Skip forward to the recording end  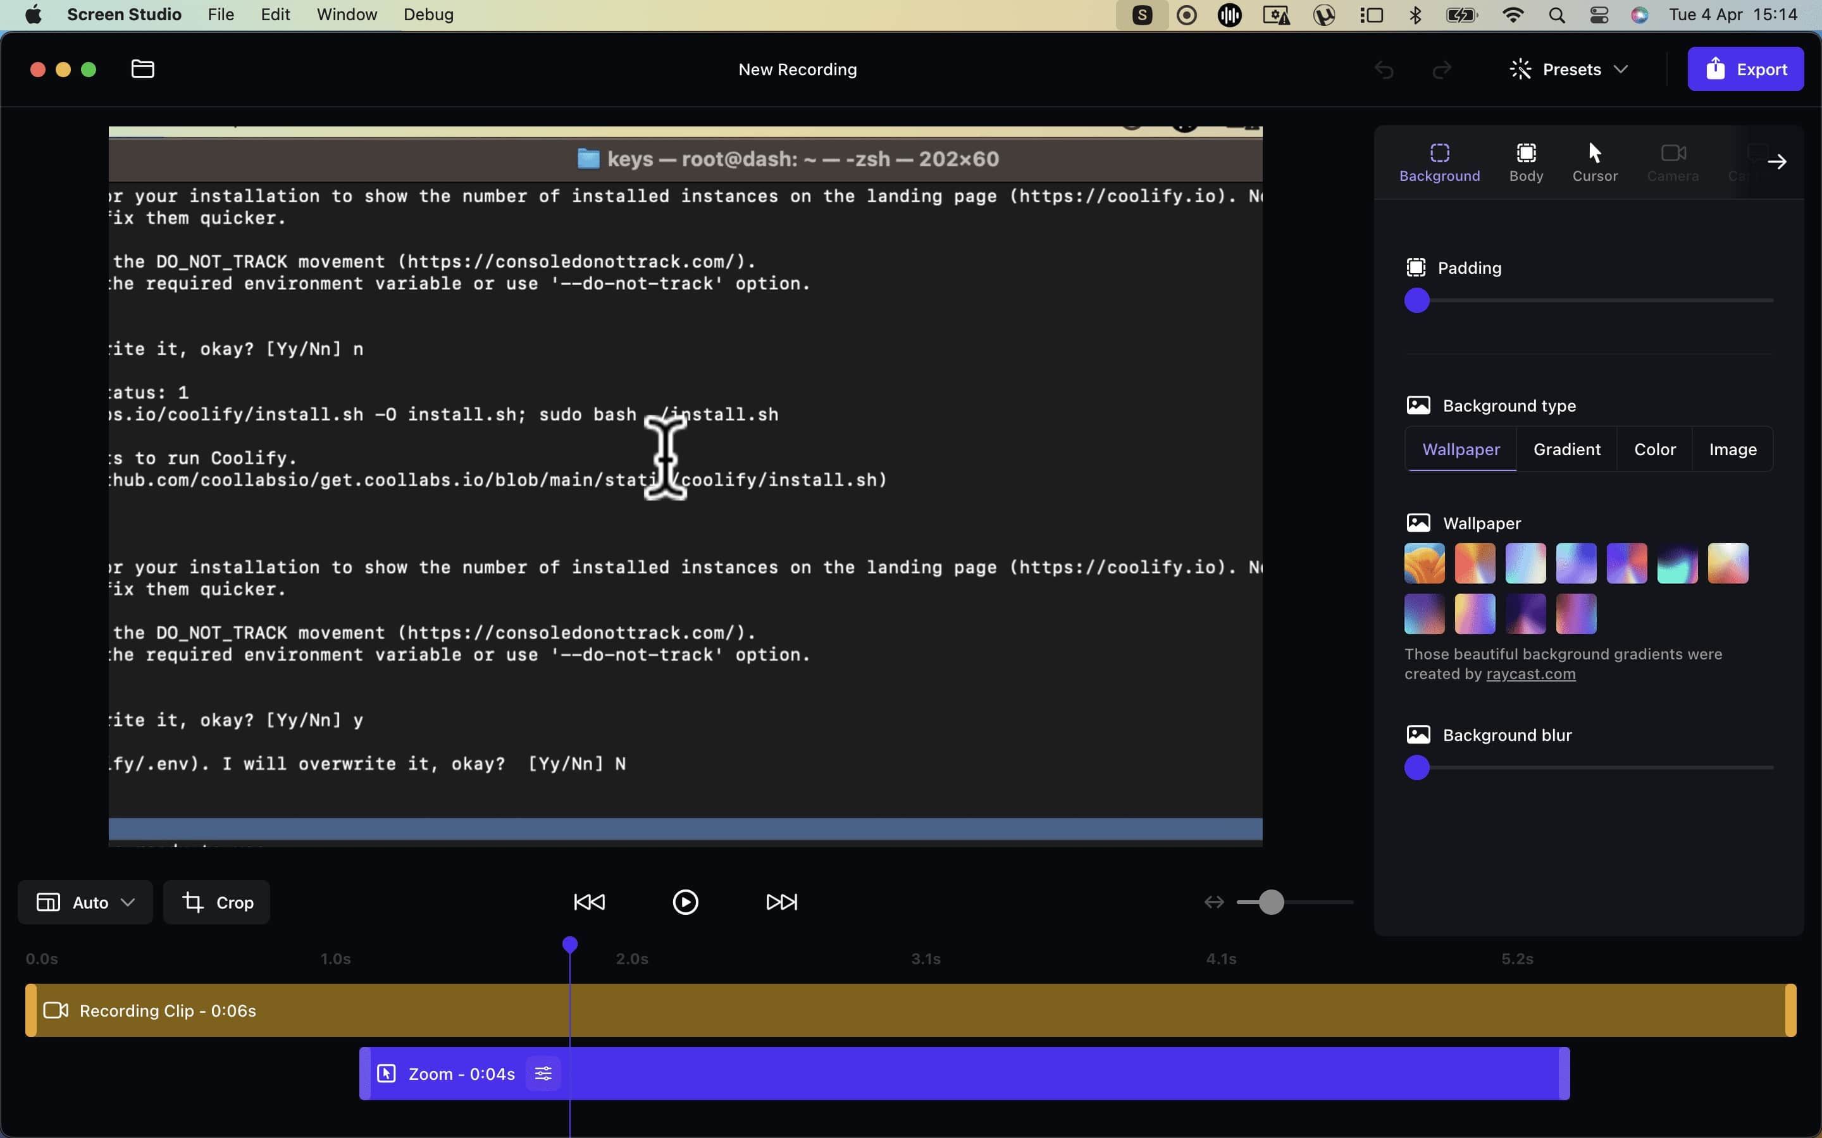click(x=780, y=902)
